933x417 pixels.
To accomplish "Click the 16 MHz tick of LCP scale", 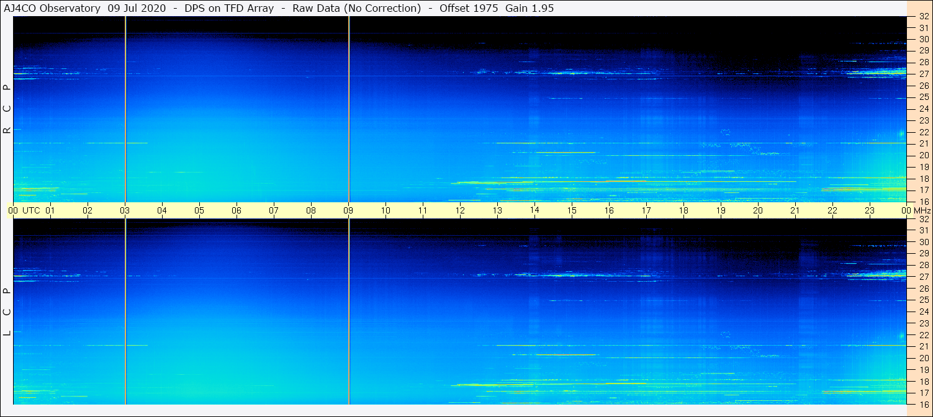I will coord(924,404).
